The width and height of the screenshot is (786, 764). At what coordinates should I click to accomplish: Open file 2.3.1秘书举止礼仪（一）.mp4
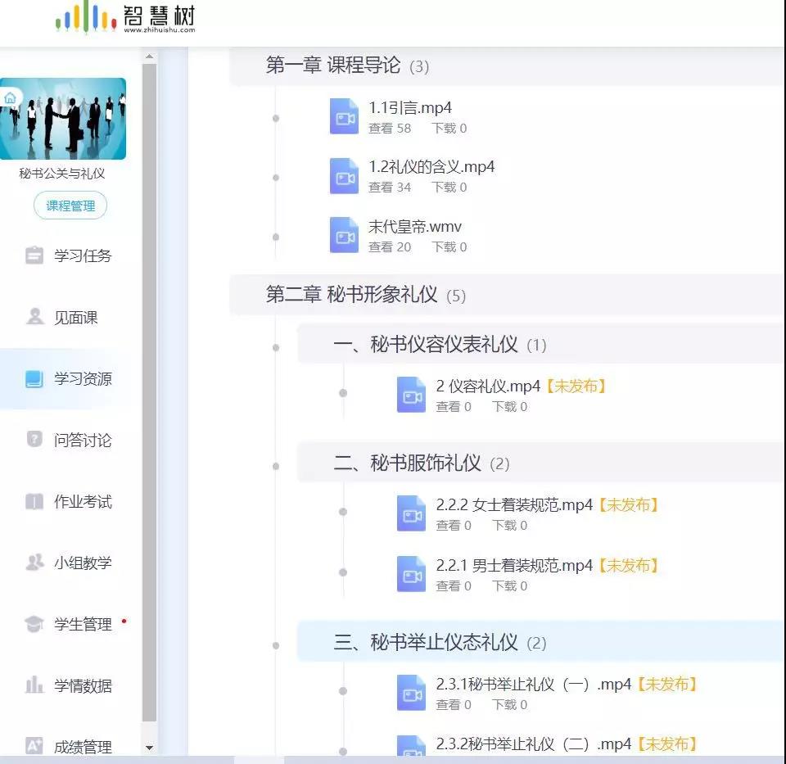tap(533, 685)
